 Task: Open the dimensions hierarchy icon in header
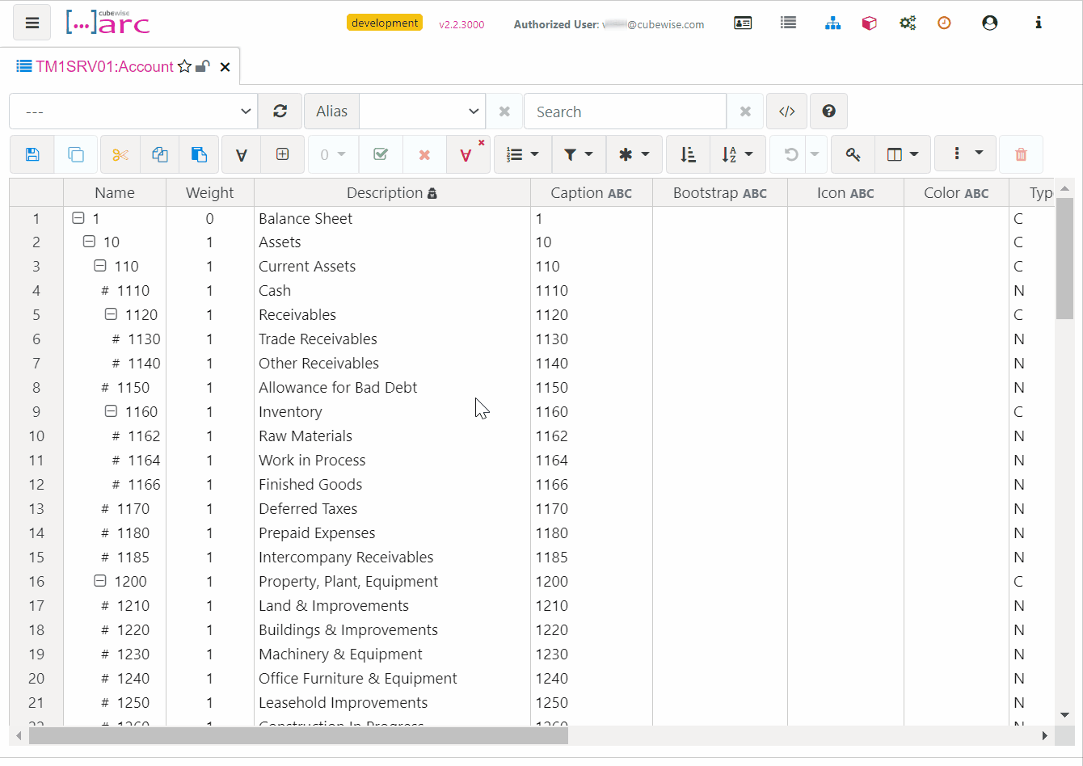point(832,23)
